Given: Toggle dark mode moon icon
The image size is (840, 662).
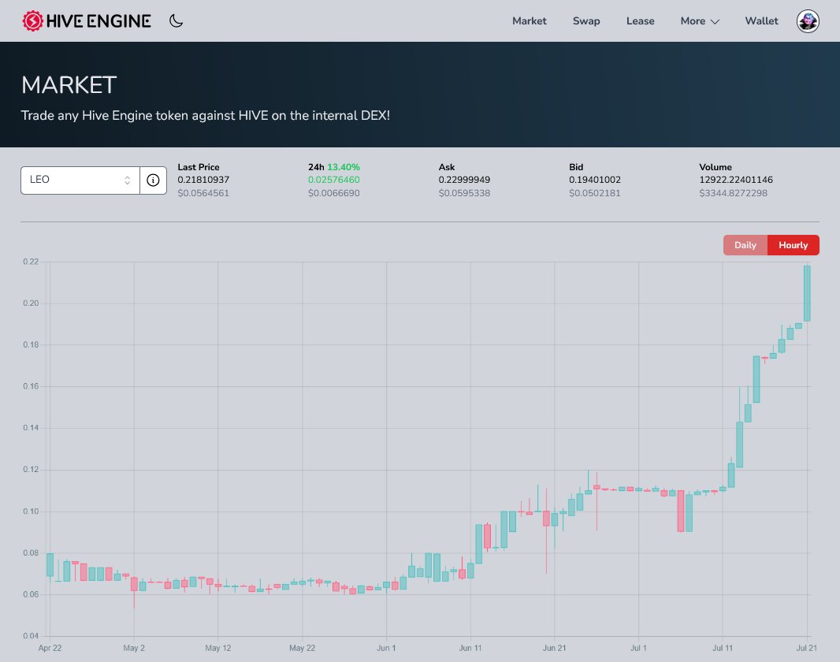Looking at the screenshot, I should [177, 21].
